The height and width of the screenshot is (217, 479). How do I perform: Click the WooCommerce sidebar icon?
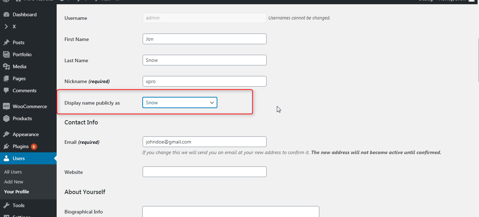6,106
